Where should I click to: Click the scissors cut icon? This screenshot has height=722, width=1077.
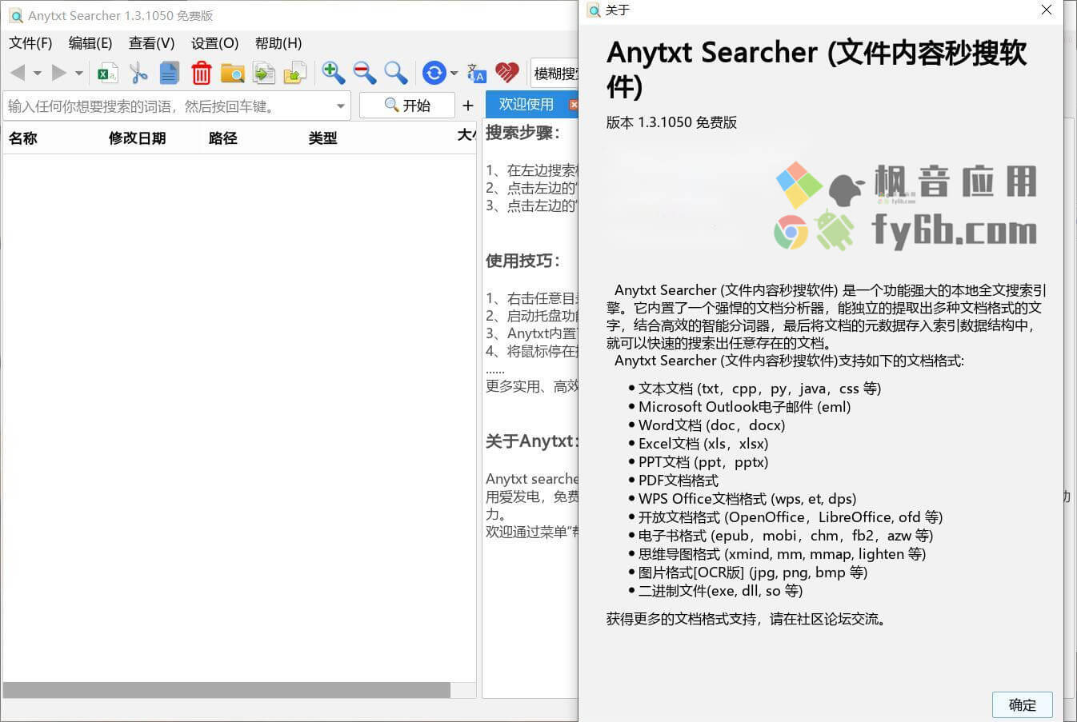138,74
